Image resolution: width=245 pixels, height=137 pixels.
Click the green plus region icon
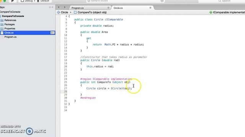click(x=211, y=12)
